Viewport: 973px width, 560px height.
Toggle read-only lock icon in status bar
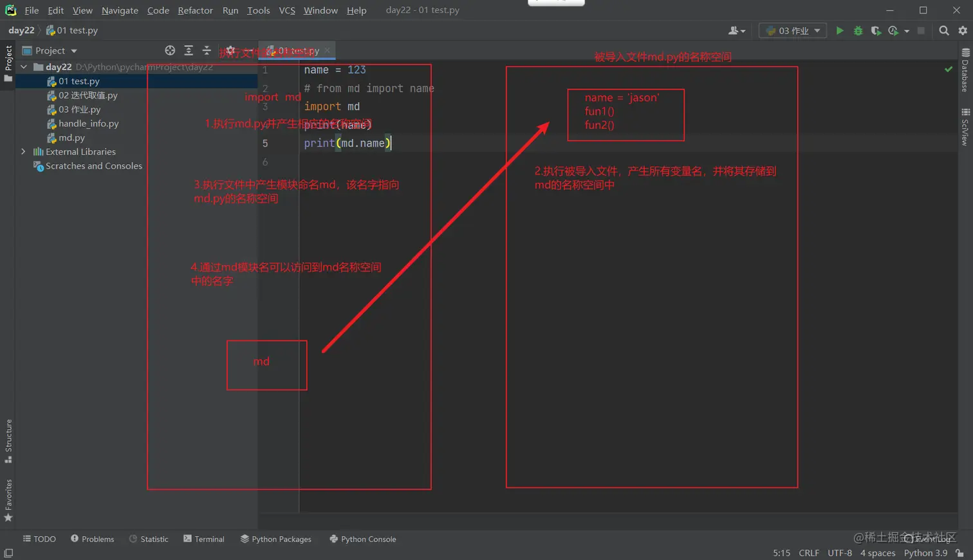point(960,554)
